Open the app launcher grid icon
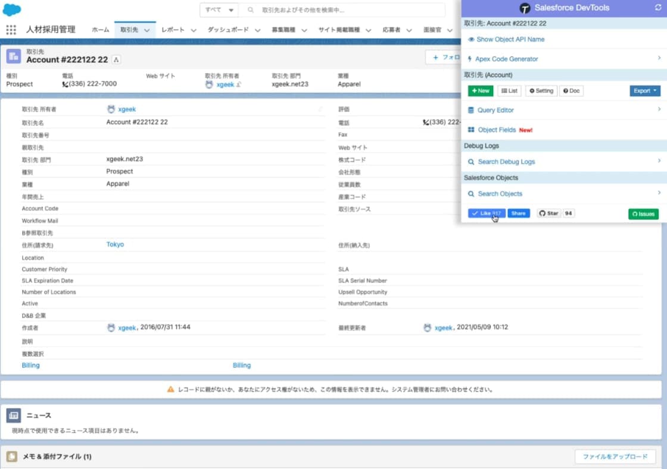This screenshot has width=667, height=469. (11, 30)
